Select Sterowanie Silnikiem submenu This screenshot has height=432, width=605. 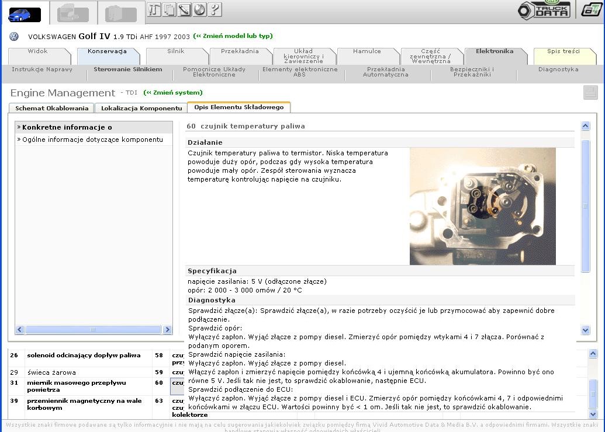127,69
